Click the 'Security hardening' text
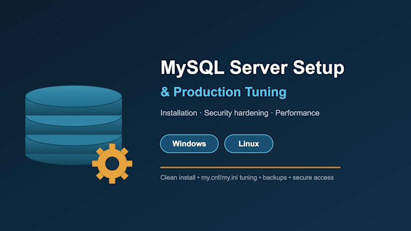The height and width of the screenshot is (231, 411). [x=236, y=113]
